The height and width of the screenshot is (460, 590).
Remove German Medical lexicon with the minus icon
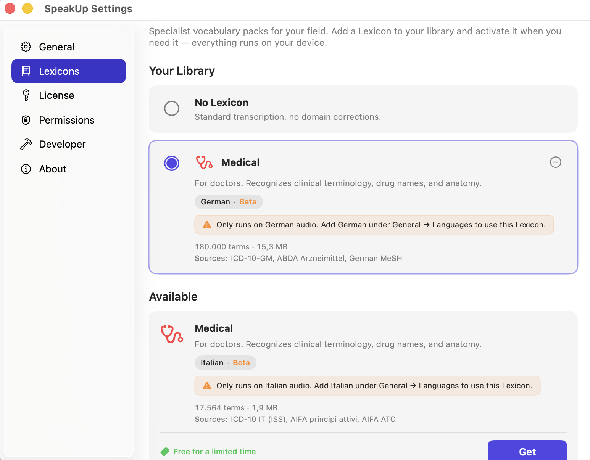[555, 162]
